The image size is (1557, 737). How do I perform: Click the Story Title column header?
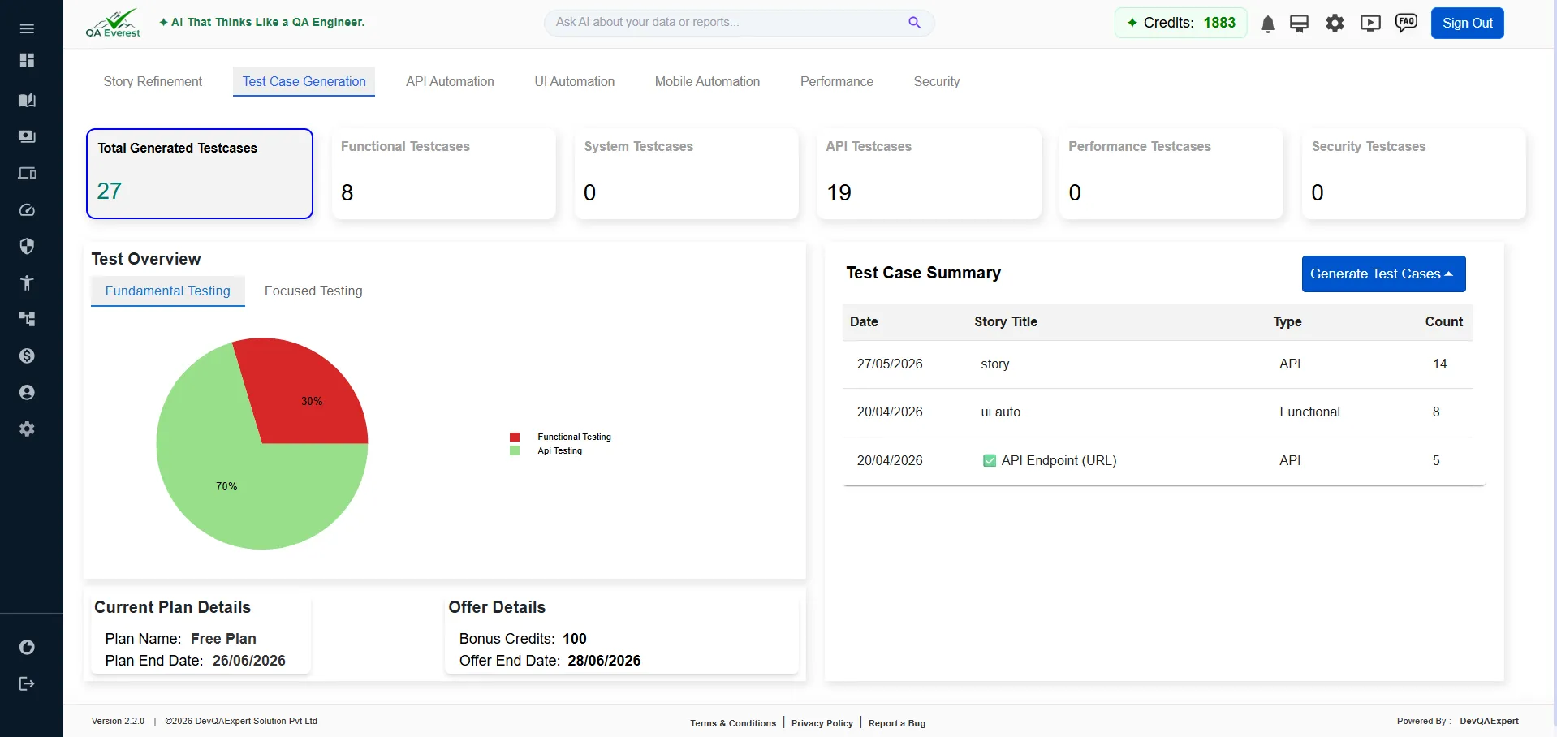[x=1006, y=322]
